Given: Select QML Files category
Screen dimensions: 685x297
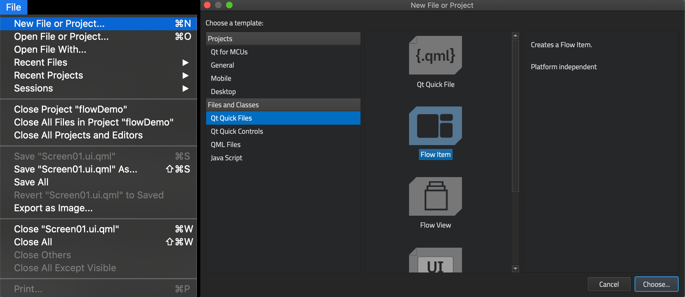Looking at the screenshot, I should [225, 145].
